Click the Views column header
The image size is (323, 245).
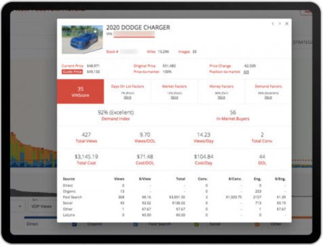coord(119,179)
